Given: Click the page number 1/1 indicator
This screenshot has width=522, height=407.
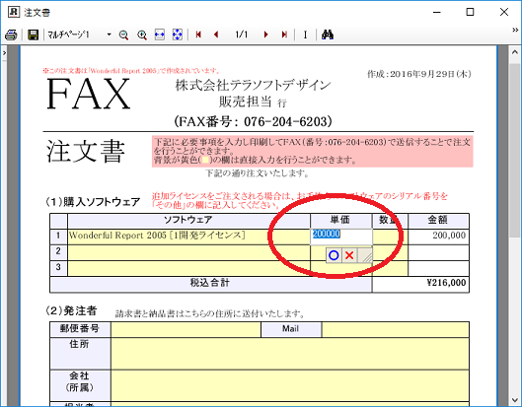Looking at the screenshot, I should pos(242,34).
